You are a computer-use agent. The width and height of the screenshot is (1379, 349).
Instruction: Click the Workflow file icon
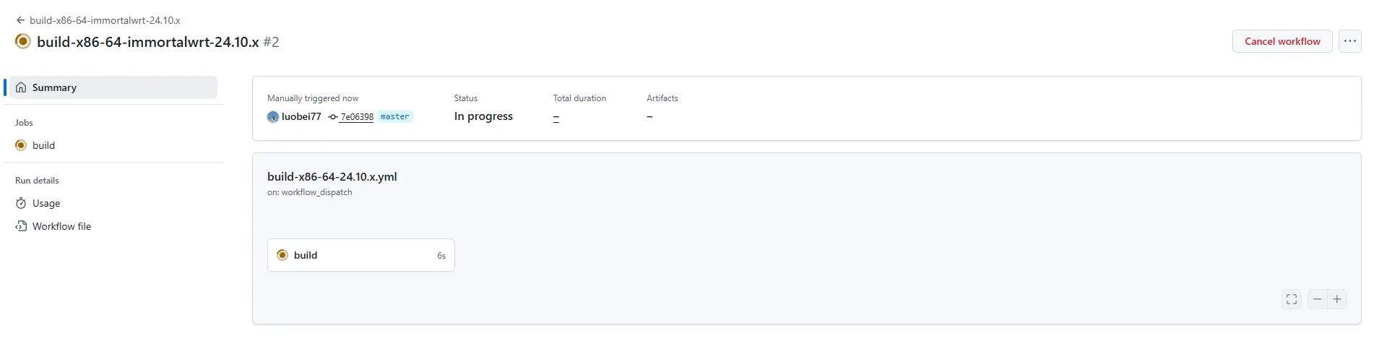[x=21, y=226]
